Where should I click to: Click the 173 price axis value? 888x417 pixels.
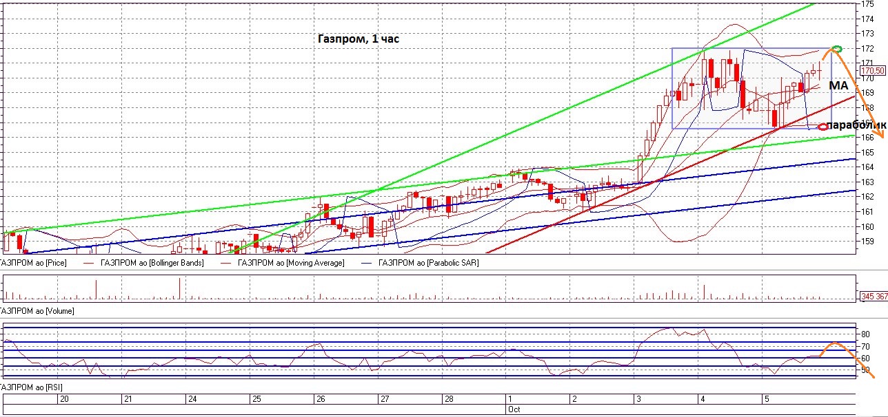click(867, 34)
